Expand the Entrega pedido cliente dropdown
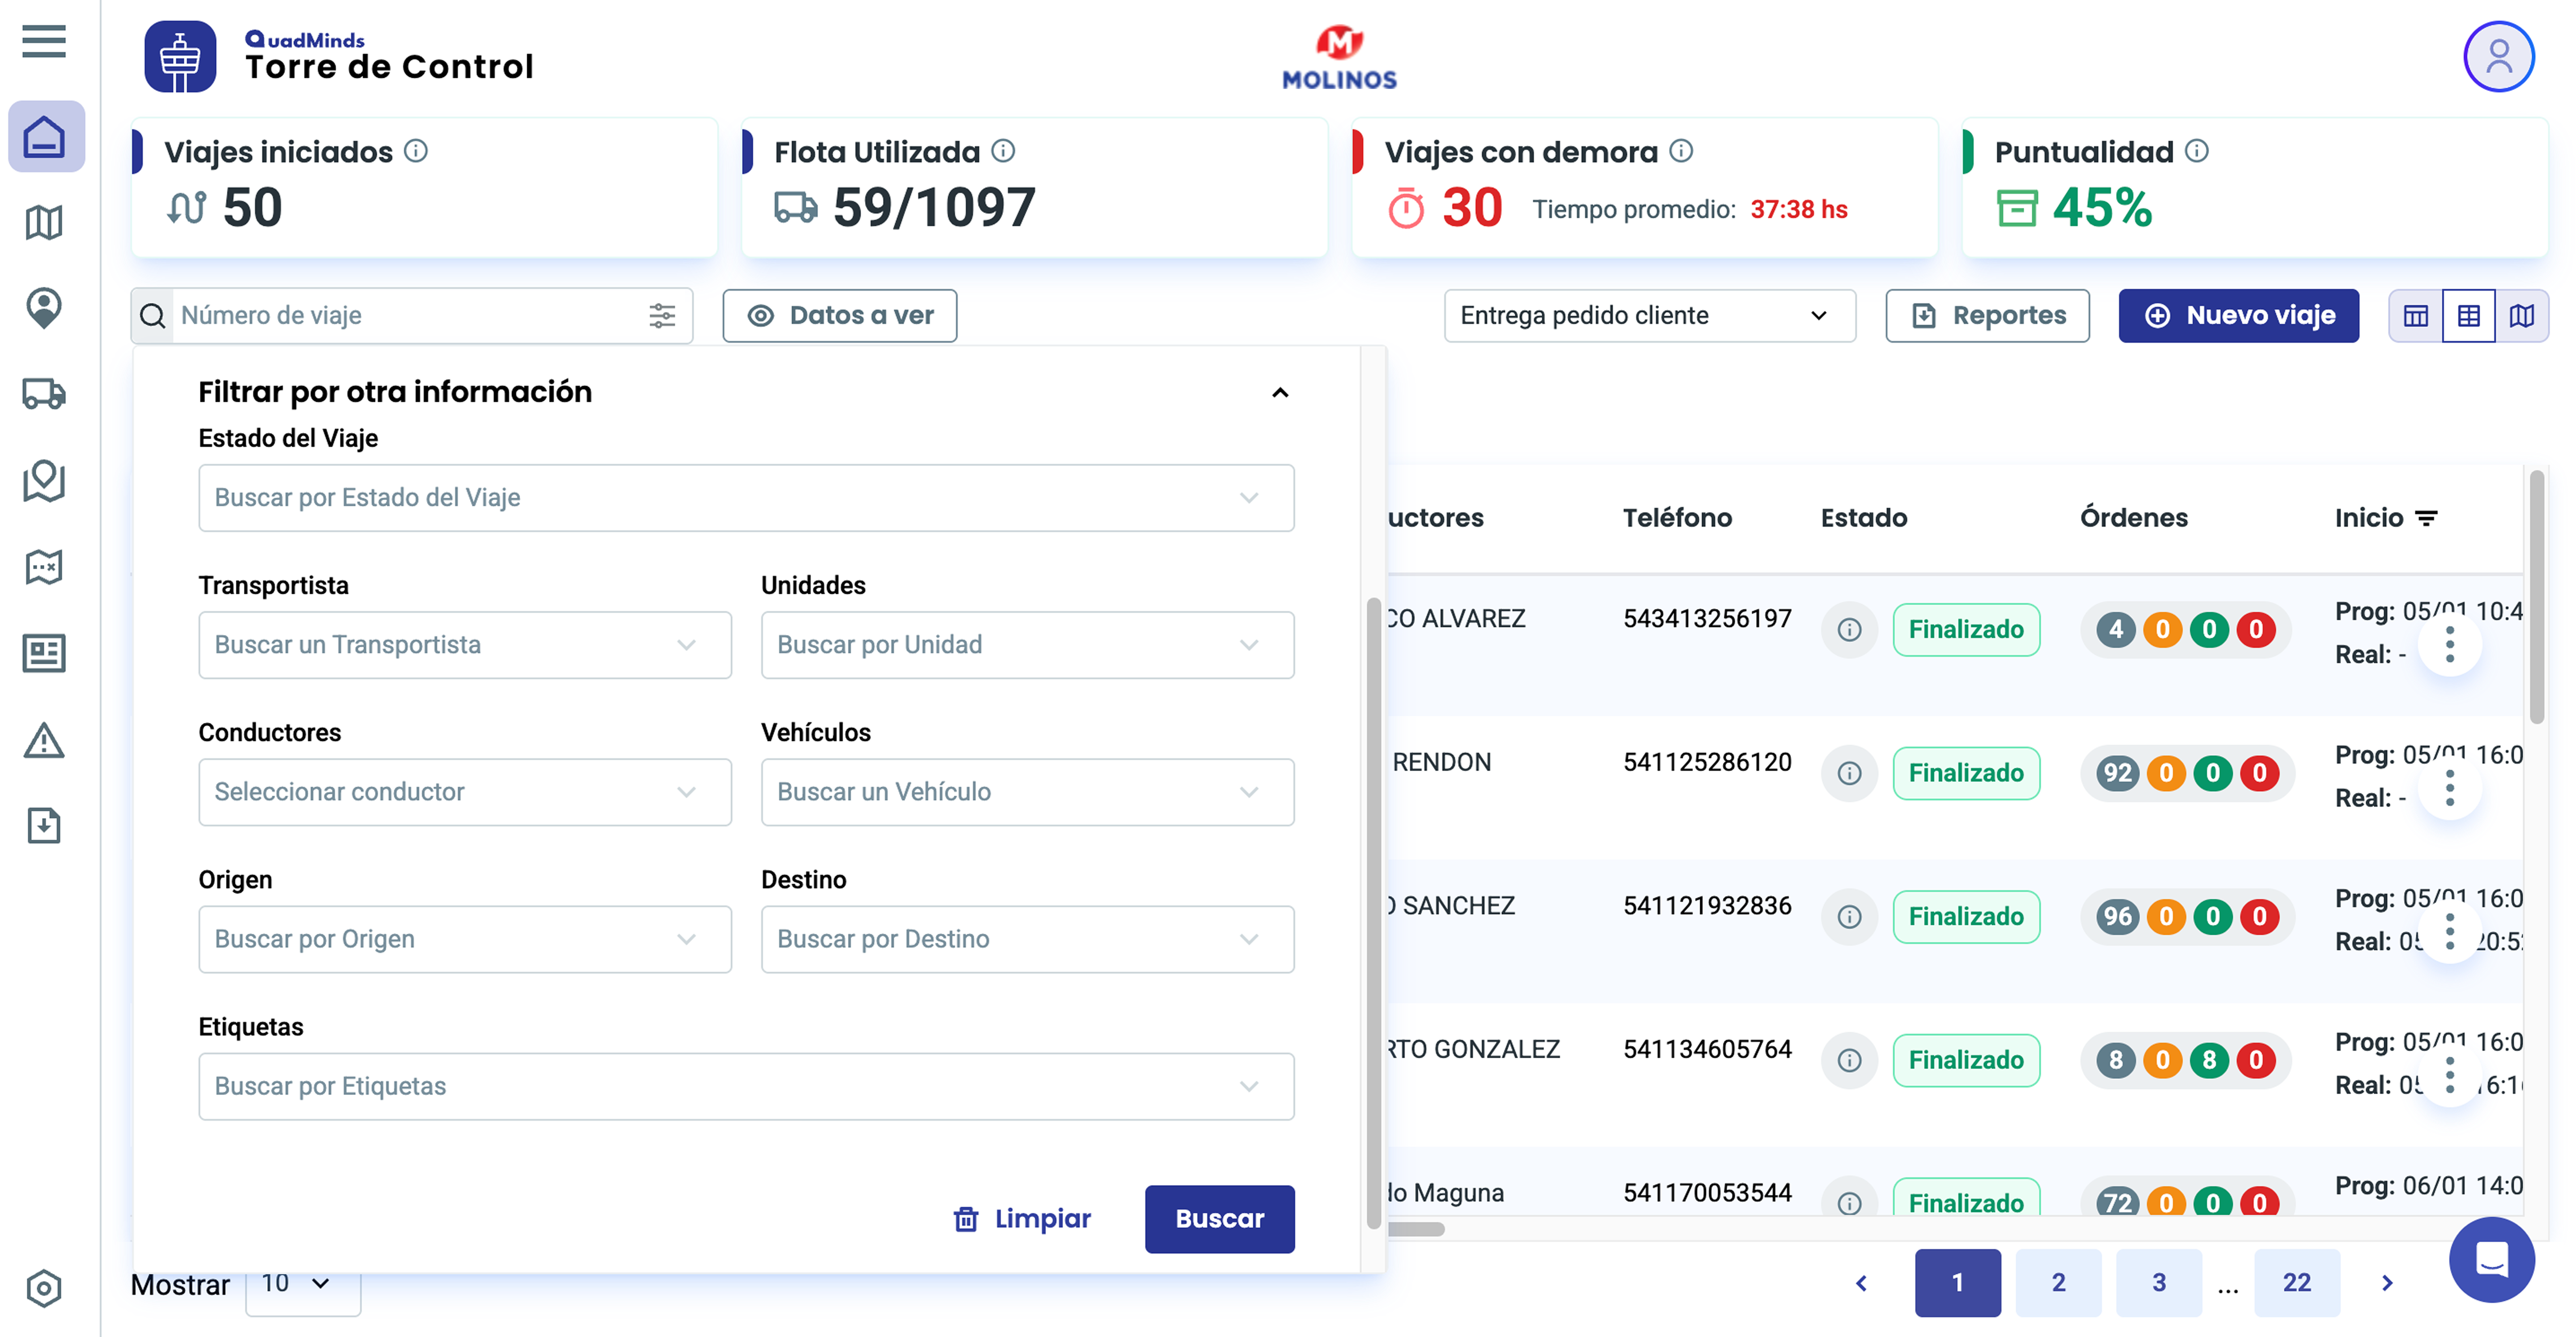Viewport: 2576px width, 1337px height. pos(1649,316)
